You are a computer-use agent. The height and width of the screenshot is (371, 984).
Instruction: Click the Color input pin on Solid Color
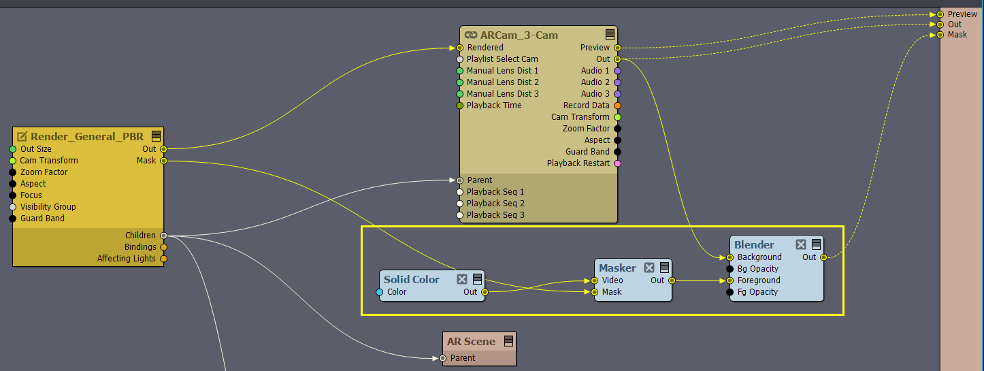[380, 292]
